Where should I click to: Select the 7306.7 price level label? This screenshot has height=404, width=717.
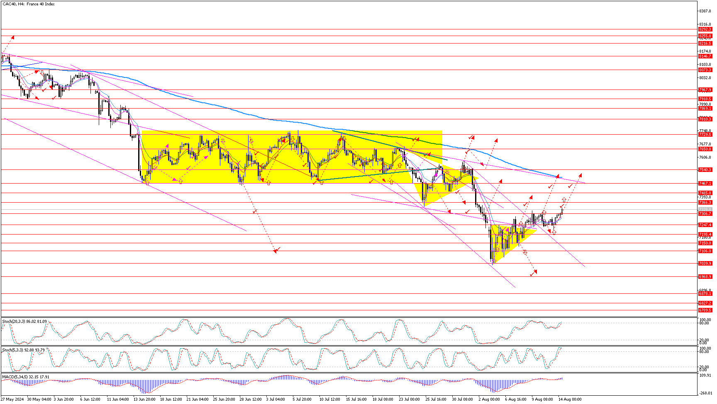(x=705, y=213)
